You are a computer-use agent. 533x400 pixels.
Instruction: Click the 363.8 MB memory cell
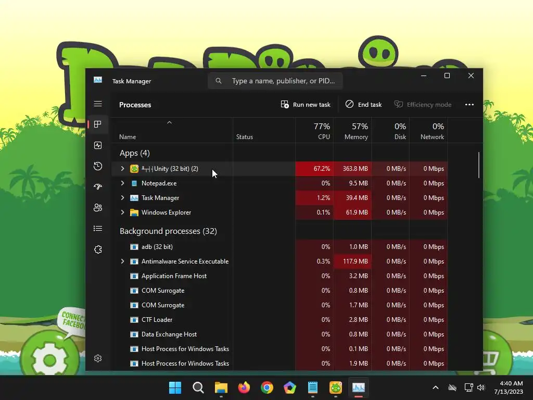point(352,169)
